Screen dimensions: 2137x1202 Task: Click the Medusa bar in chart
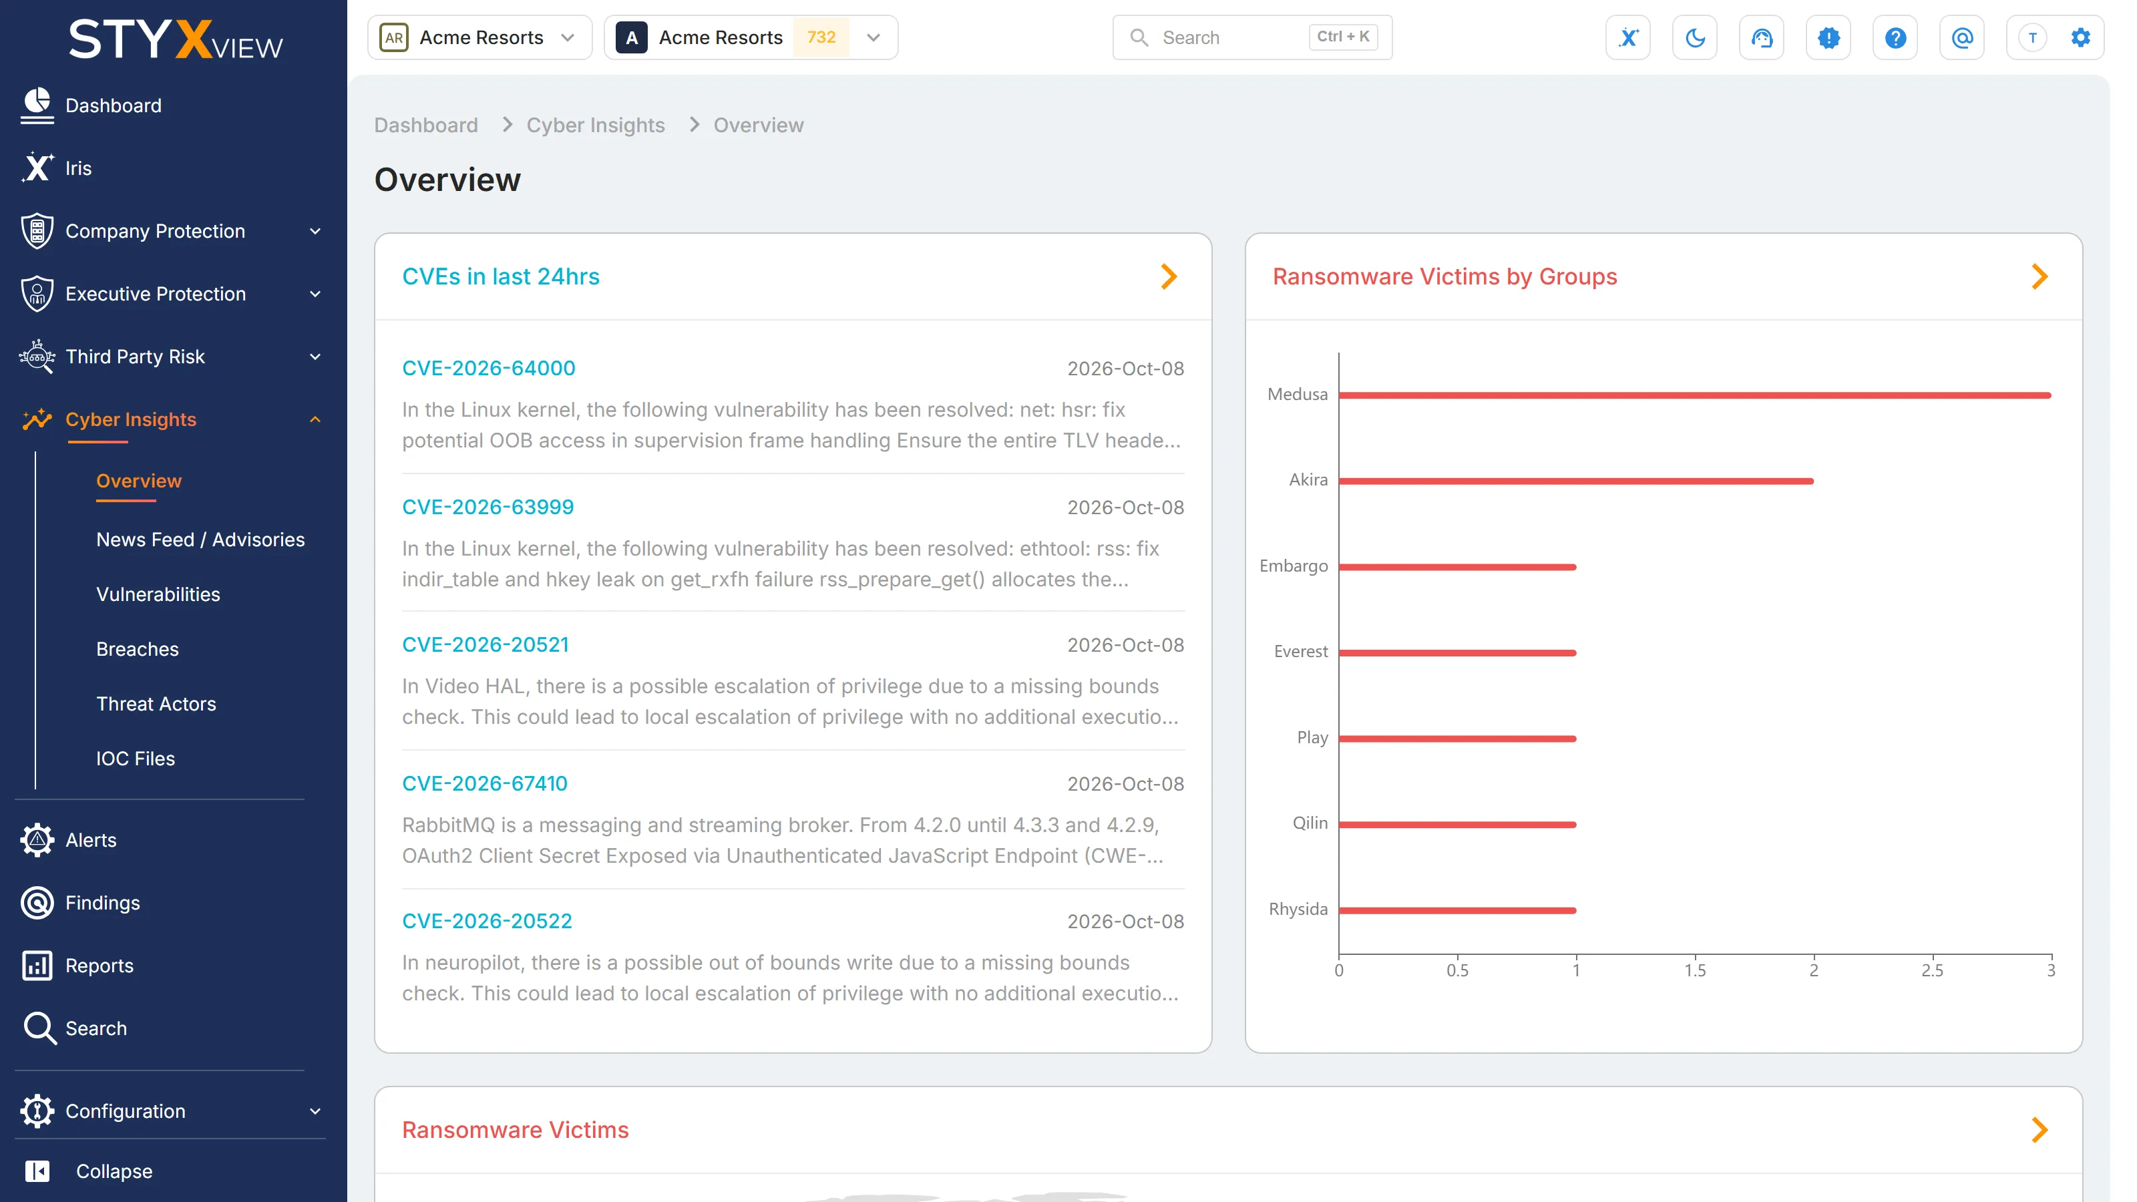(x=1695, y=396)
